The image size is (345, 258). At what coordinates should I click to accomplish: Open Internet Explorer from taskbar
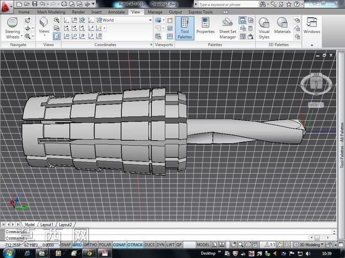tap(28, 253)
